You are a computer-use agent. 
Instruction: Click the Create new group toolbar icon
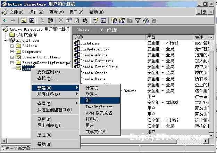122,21
